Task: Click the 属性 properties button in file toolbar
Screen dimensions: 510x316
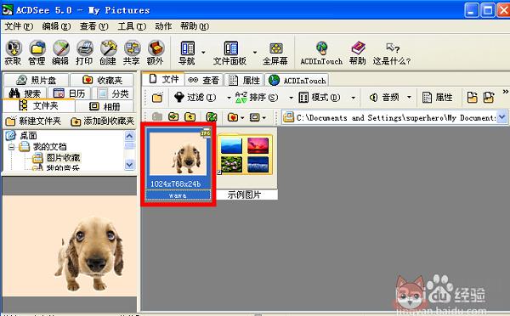Action: coord(437,97)
